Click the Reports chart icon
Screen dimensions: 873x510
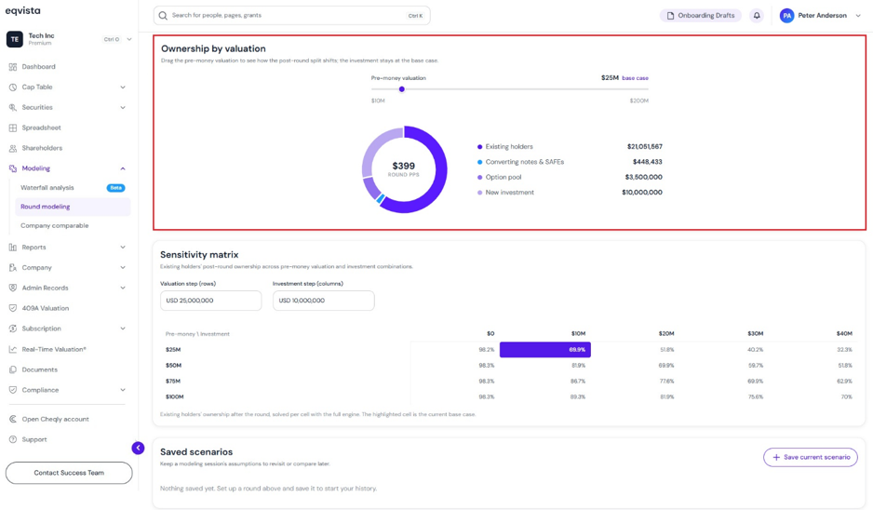[13, 248]
